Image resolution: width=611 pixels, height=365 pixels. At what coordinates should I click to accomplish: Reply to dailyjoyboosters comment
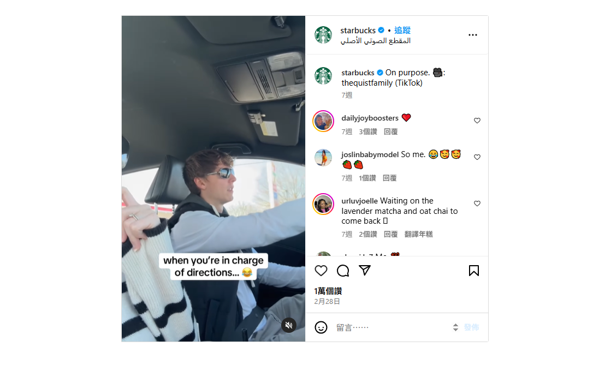(390, 131)
